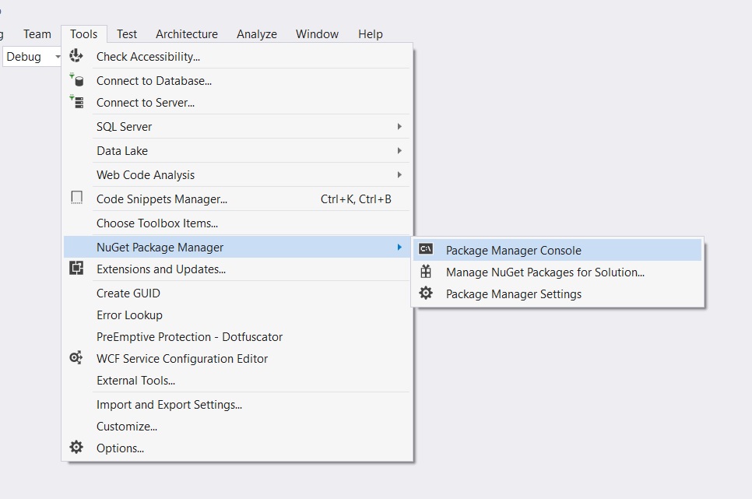Expand the Data Lake submenu arrow
Screen dimensions: 752x499
399,151
